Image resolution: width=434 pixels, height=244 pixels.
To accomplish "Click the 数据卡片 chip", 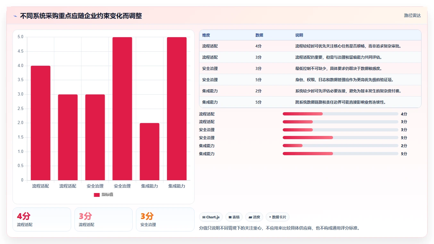I will coord(278,217).
